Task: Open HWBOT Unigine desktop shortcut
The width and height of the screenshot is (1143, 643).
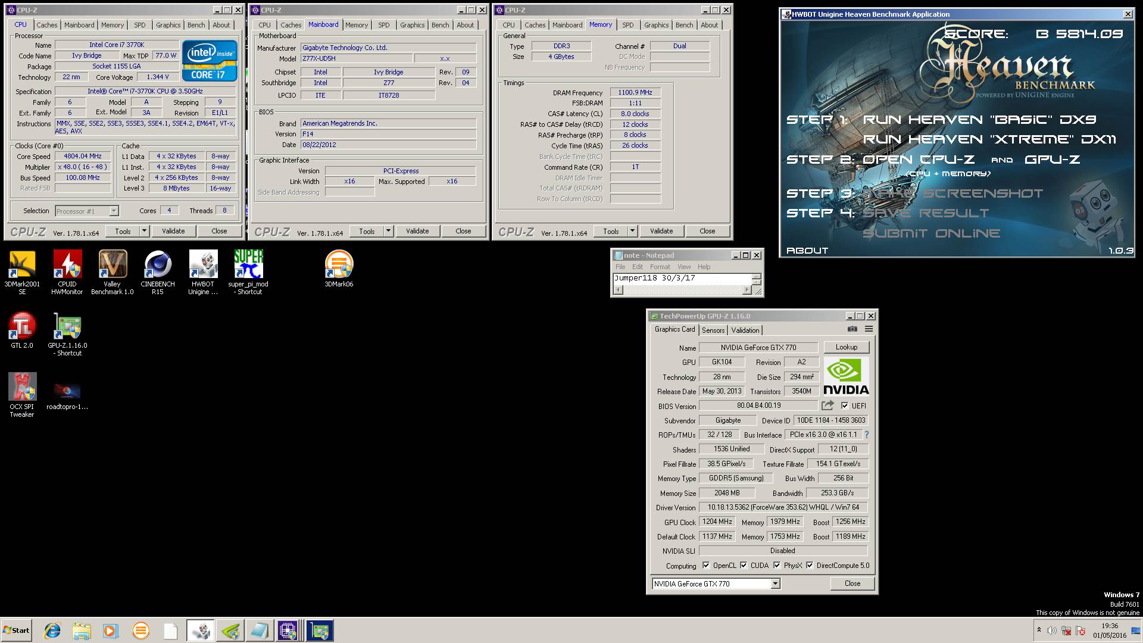Action: [203, 272]
